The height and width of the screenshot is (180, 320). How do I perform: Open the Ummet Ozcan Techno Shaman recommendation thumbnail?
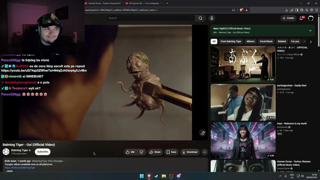tap(243, 166)
